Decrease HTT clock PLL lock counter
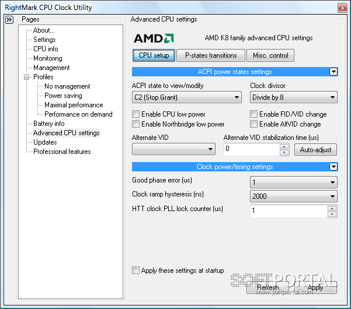Viewport: 351px width, 309px height. 332,215
